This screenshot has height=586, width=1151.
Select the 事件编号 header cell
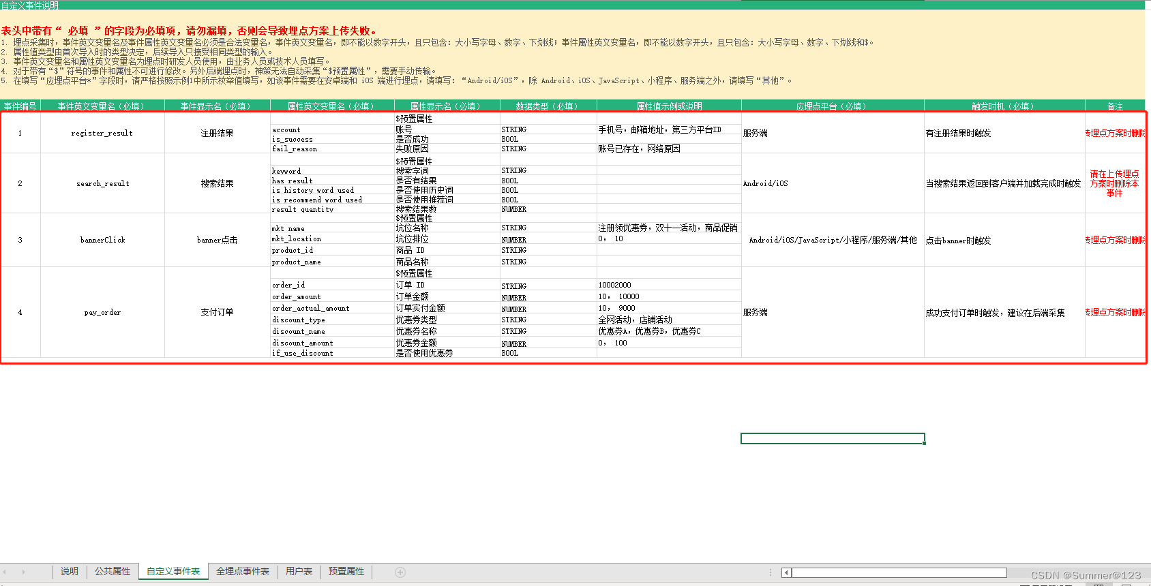click(20, 106)
